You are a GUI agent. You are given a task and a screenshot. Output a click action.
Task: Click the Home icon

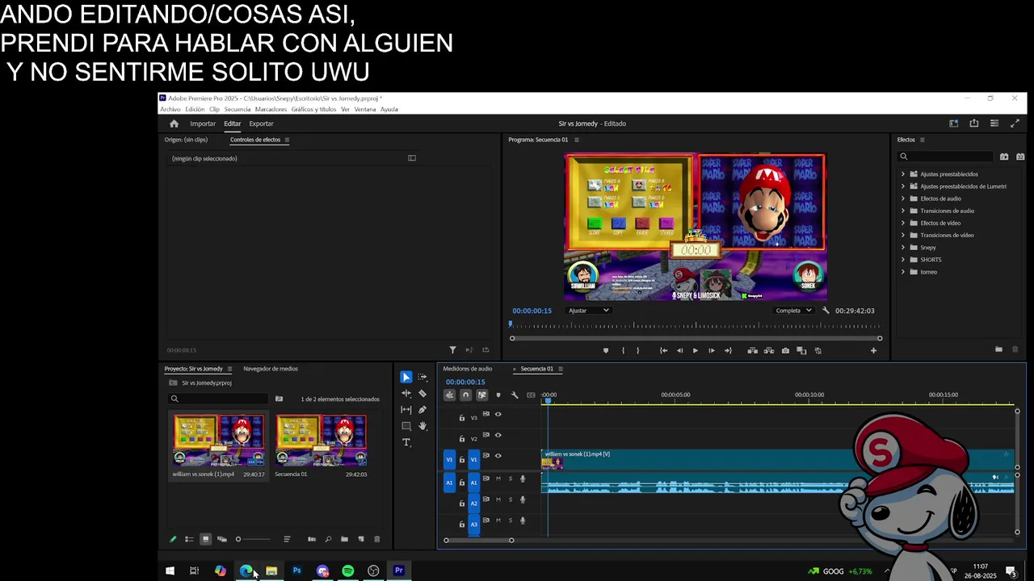[x=174, y=123]
